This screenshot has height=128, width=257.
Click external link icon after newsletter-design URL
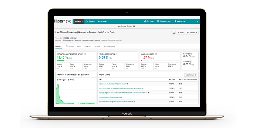143,88
